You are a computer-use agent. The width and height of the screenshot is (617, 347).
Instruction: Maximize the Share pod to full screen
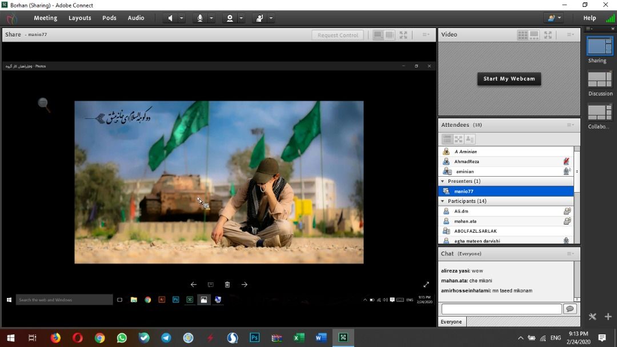click(x=403, y=35)
